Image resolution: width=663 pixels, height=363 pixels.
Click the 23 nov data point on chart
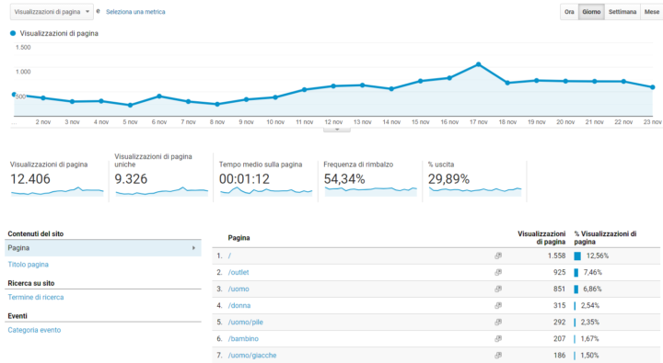click(x=653, y=87)
